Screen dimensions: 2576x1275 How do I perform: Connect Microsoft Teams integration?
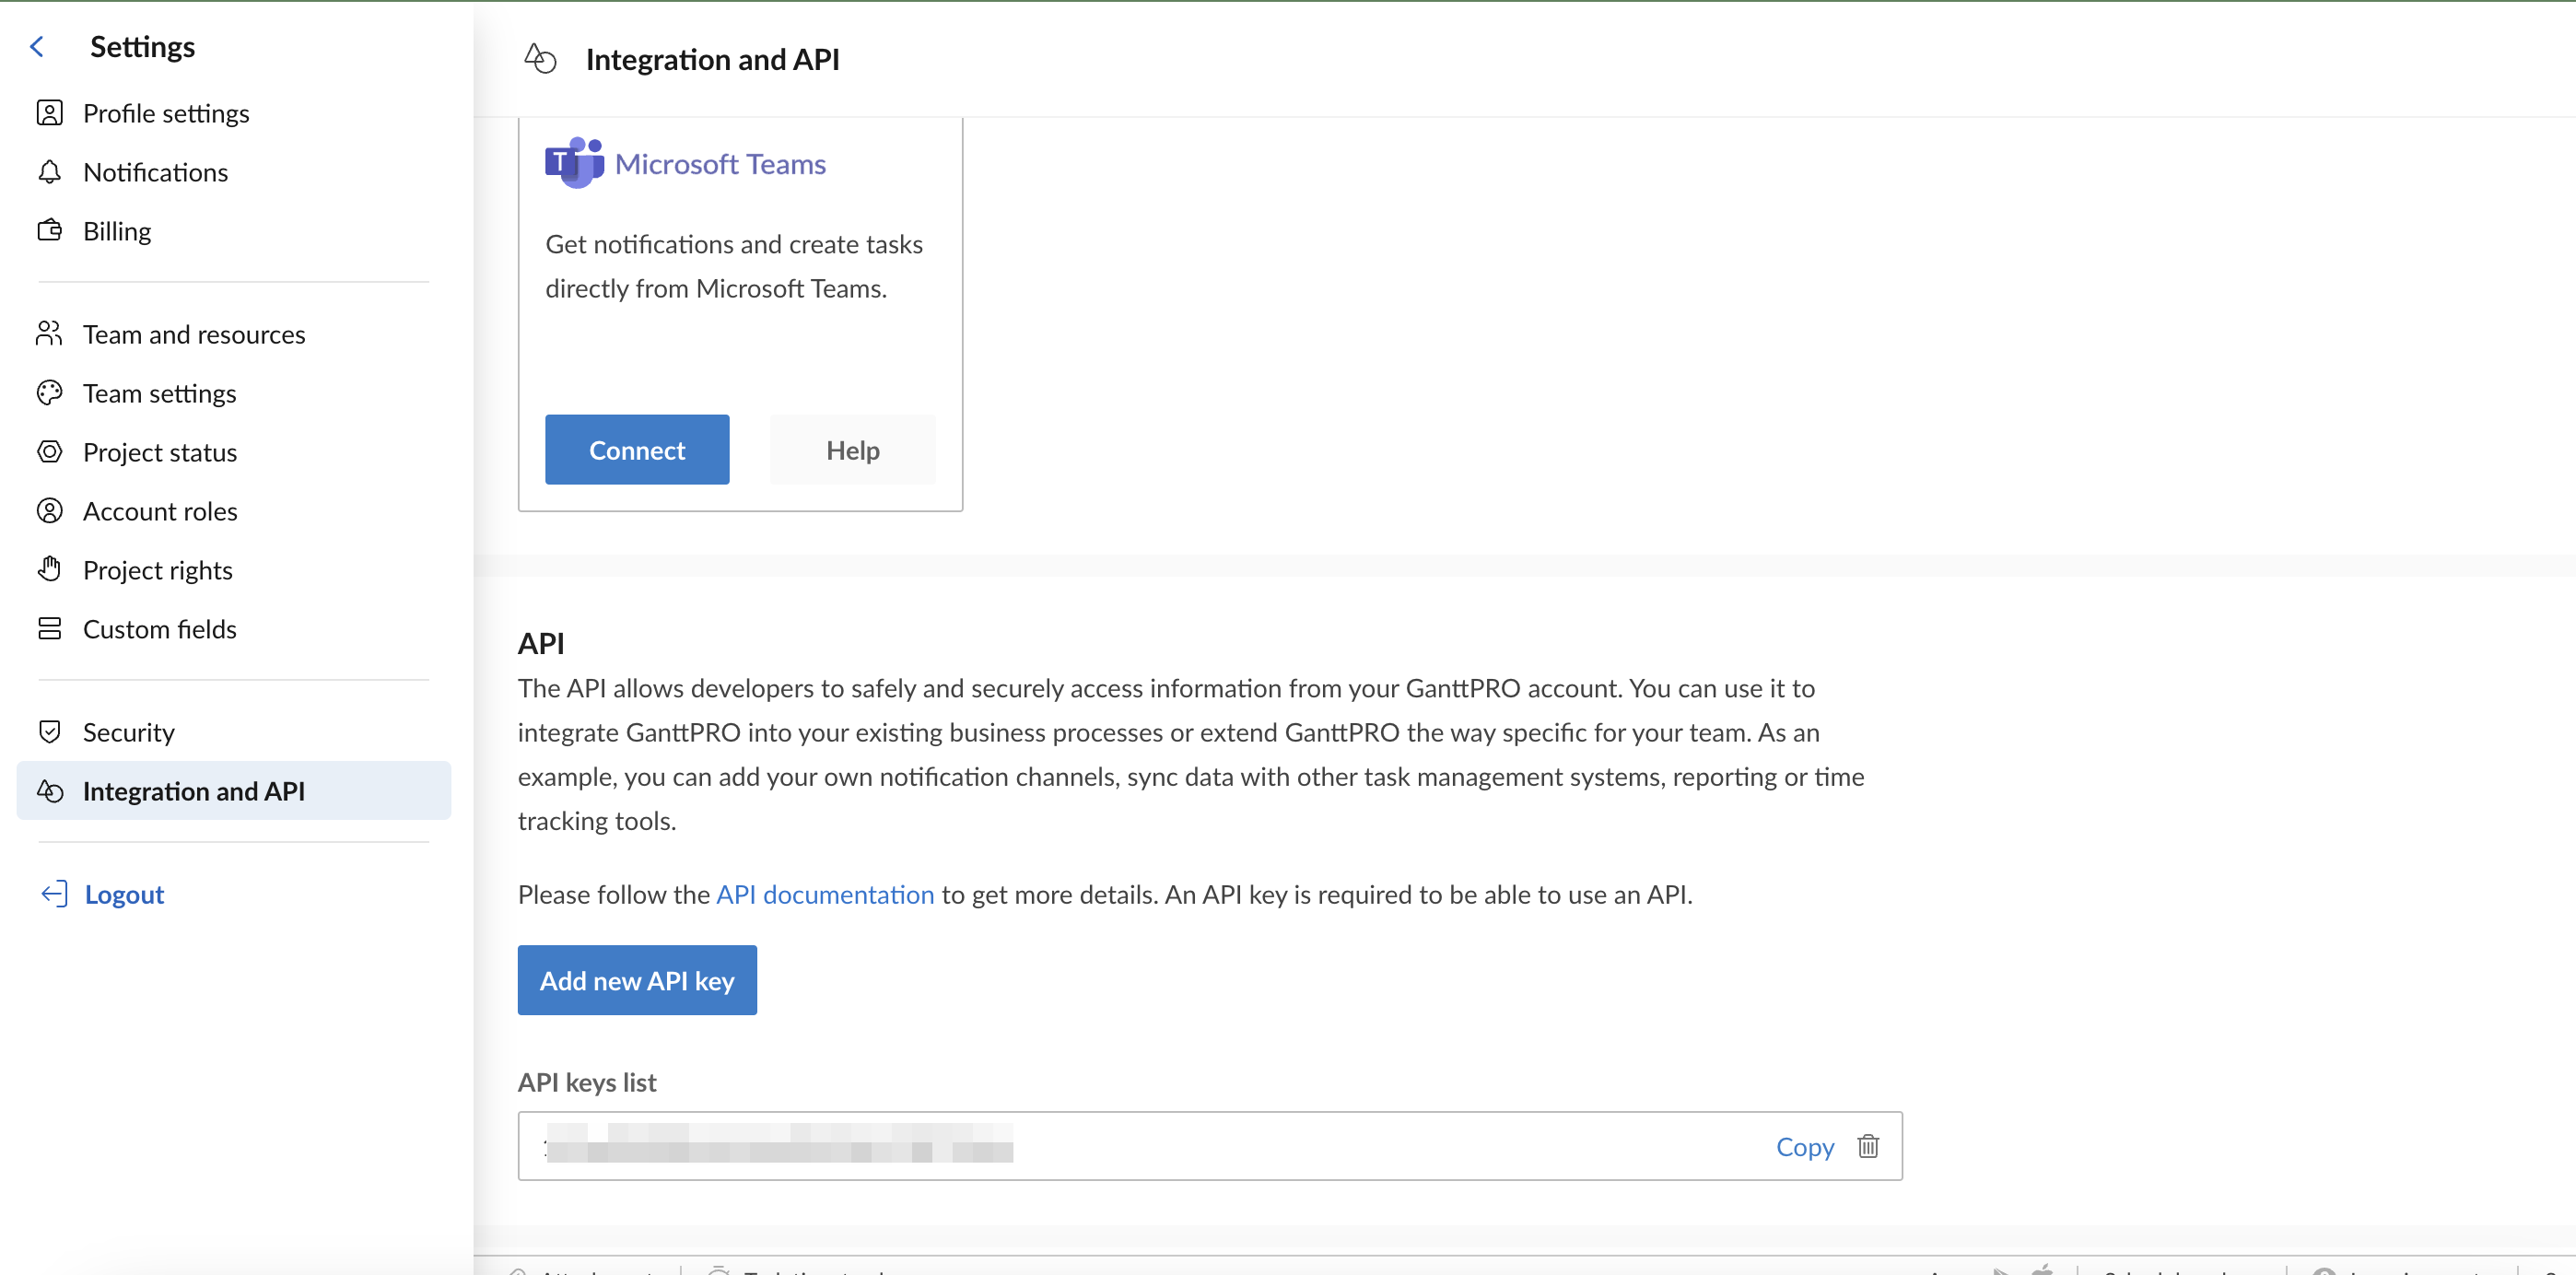click(637, 450)
